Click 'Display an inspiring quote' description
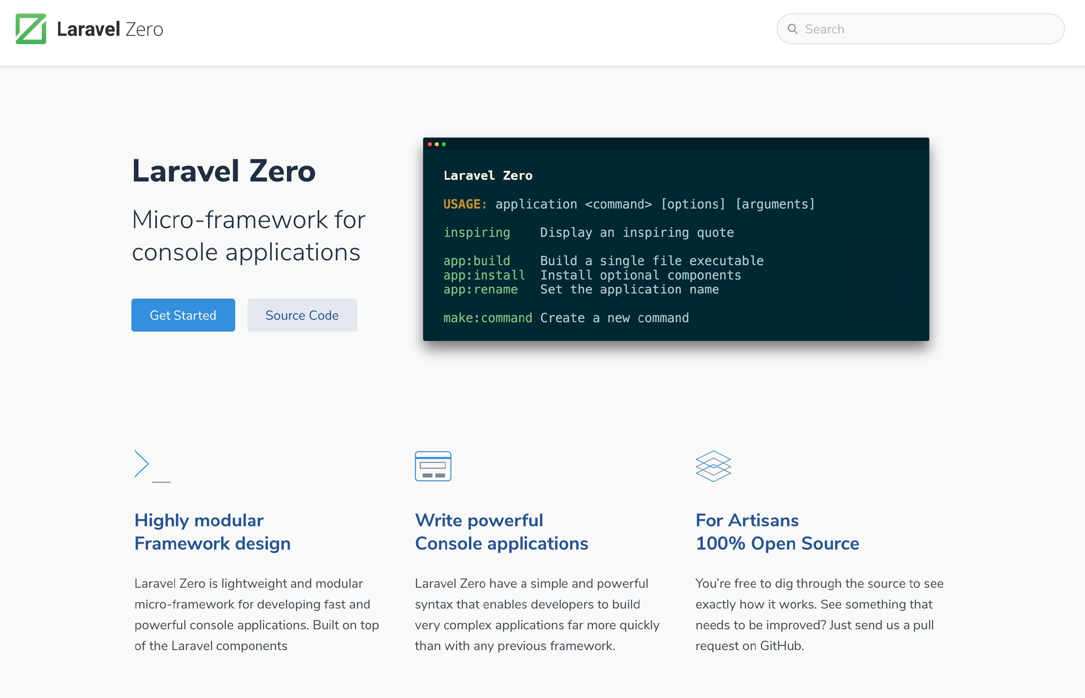This screenshot has width=1085, height=698. (637, 232)
